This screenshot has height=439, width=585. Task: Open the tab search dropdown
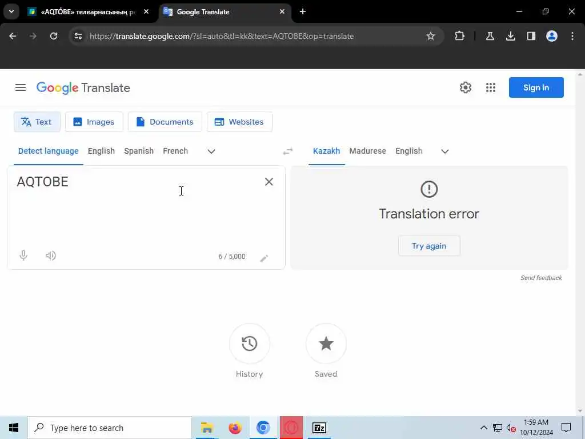tap(11, 11)
